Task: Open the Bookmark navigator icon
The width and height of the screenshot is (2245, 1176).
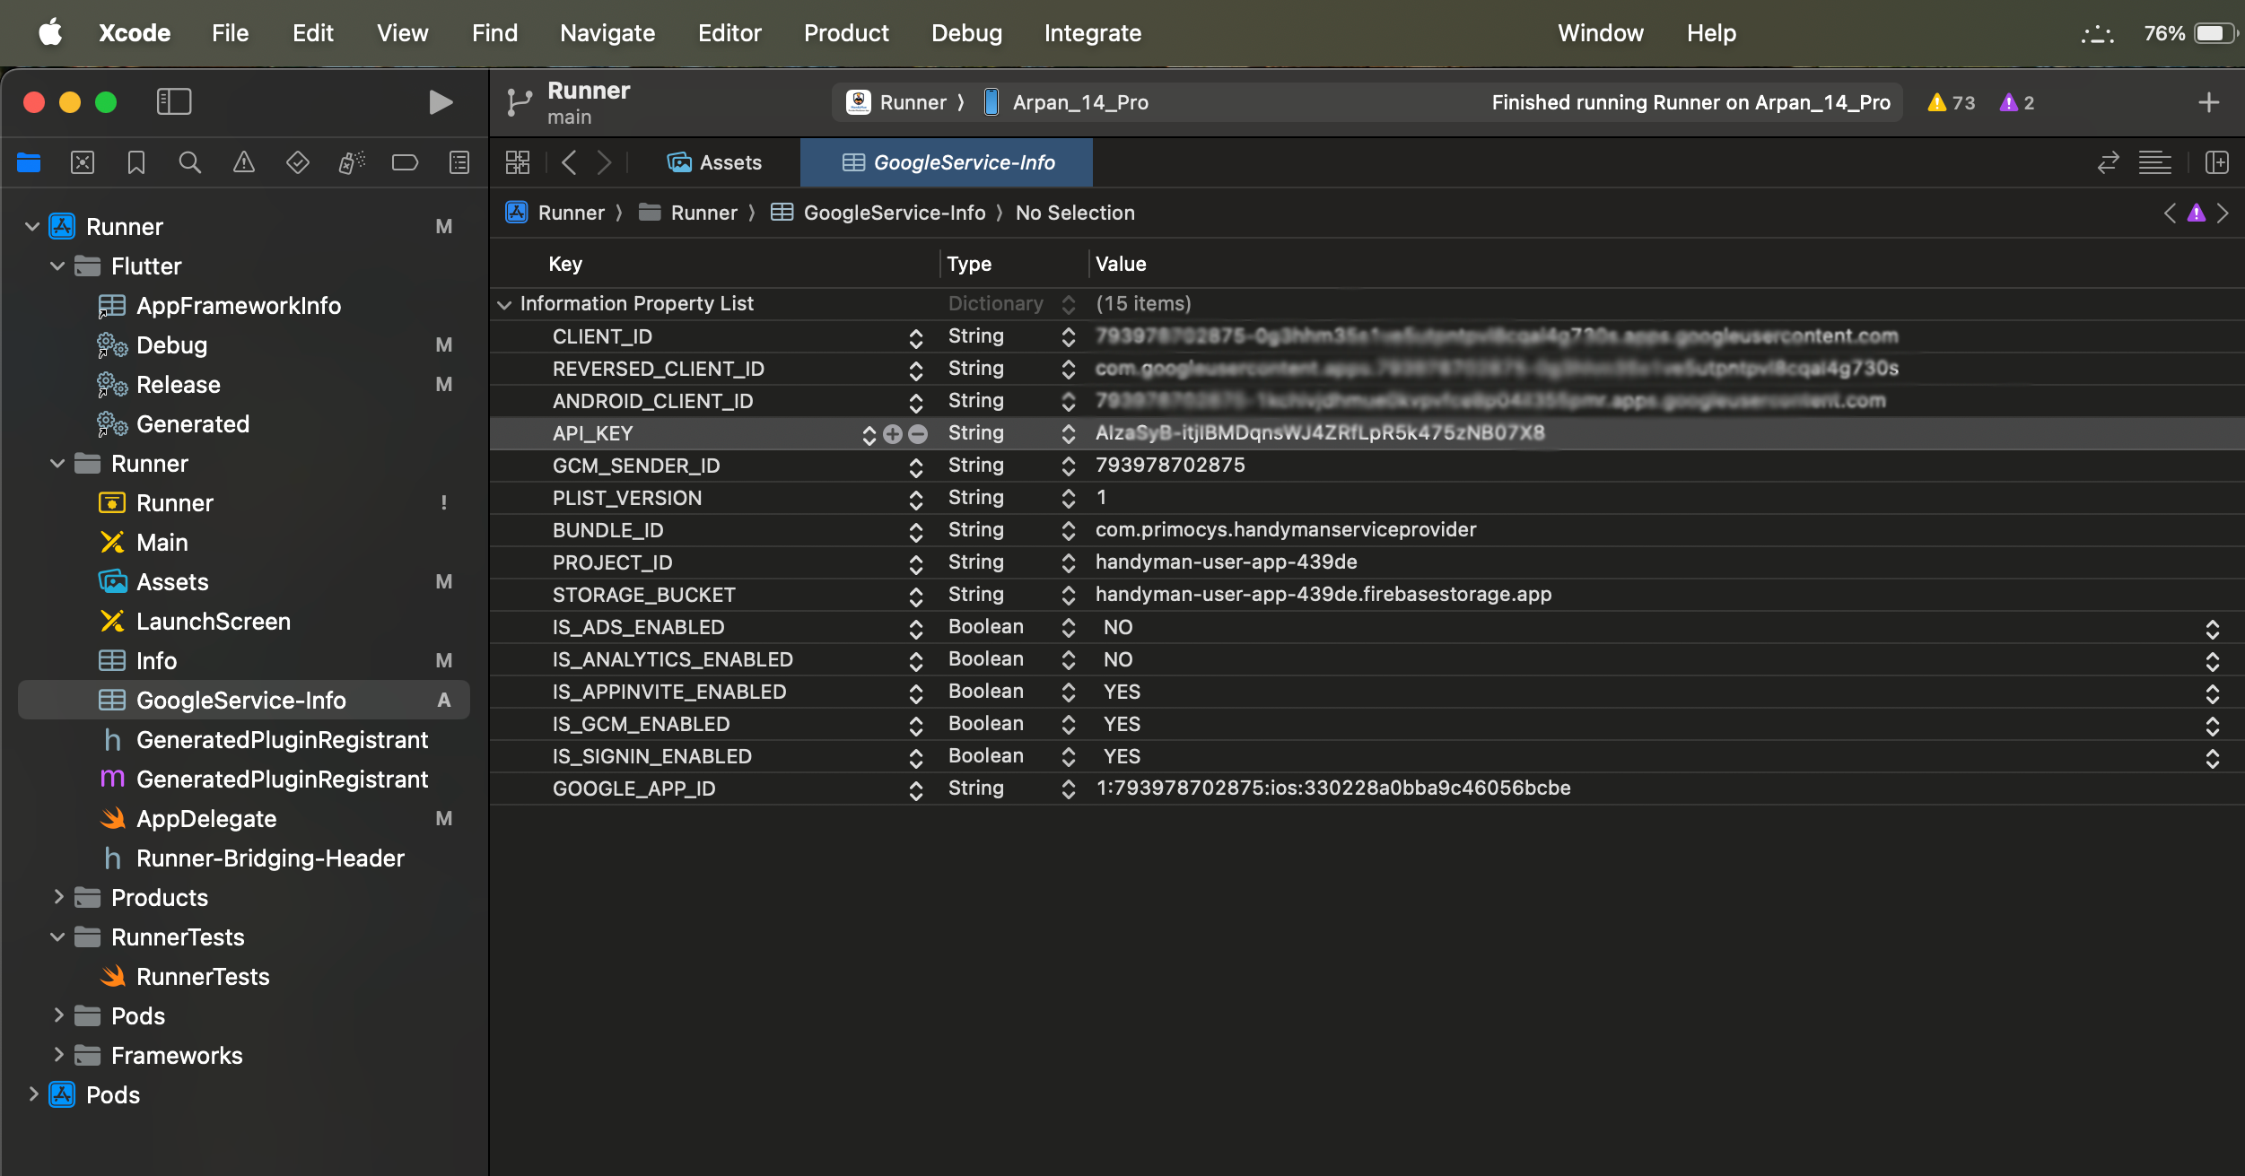Action: tap(136, 162)
